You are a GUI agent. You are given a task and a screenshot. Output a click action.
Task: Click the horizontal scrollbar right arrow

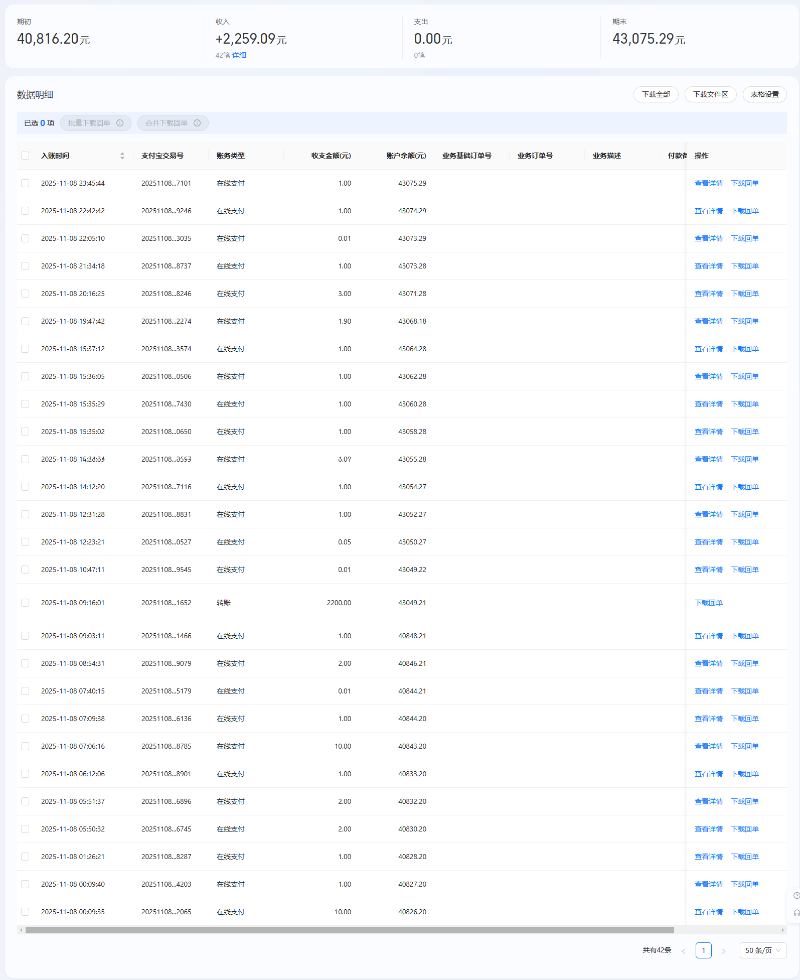[x=782, y=930]
